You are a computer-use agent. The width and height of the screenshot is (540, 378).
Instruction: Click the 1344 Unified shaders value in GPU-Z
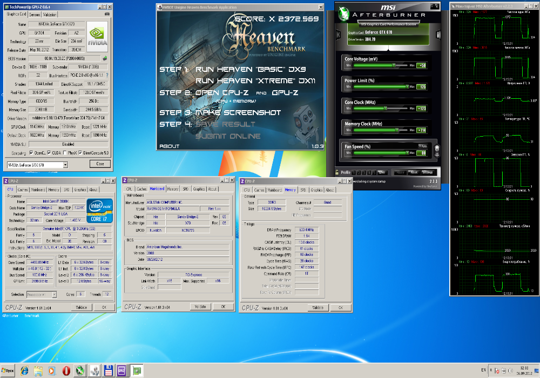pyautogui.click(x=44, y=84)
